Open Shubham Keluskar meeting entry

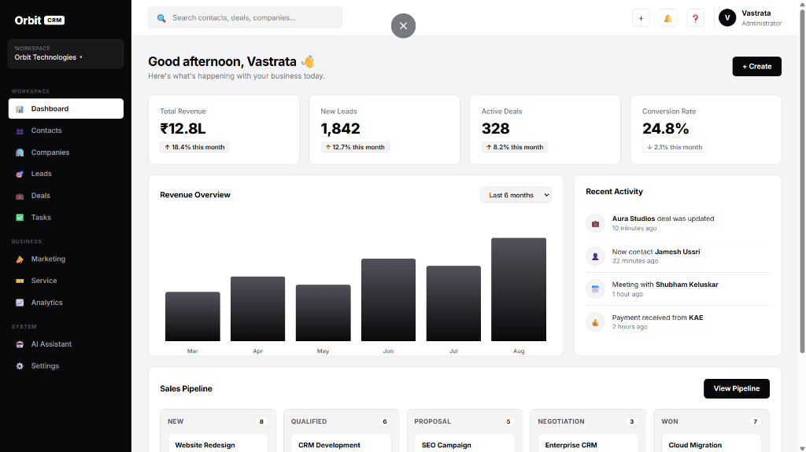[x=678, y=288]
